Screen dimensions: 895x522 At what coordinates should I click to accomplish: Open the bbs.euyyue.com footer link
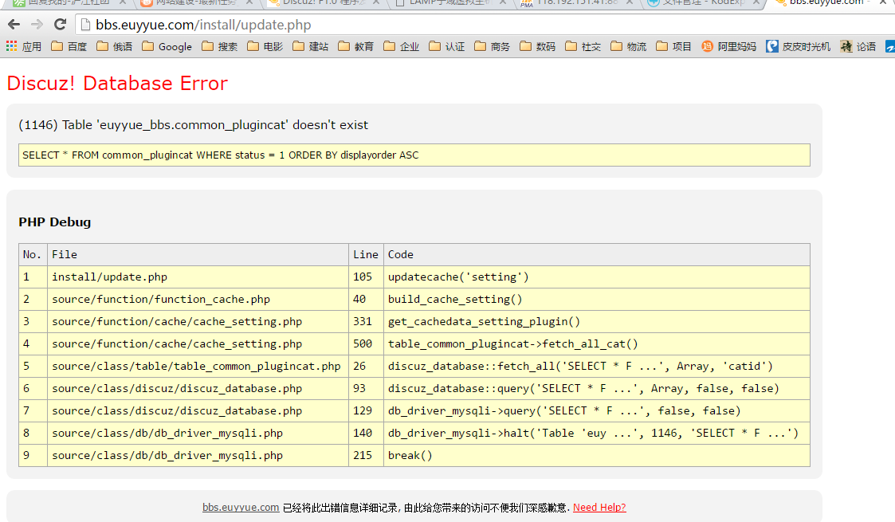[x=241, y=507]
